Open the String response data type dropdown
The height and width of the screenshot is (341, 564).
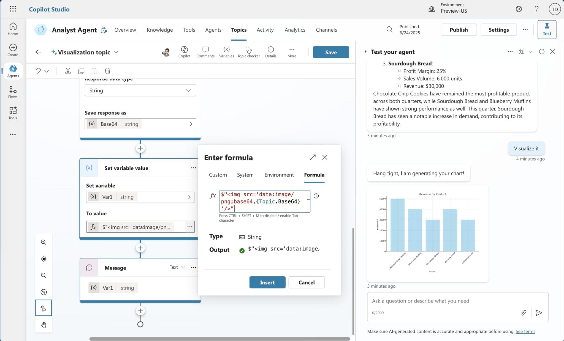(140, 90)
